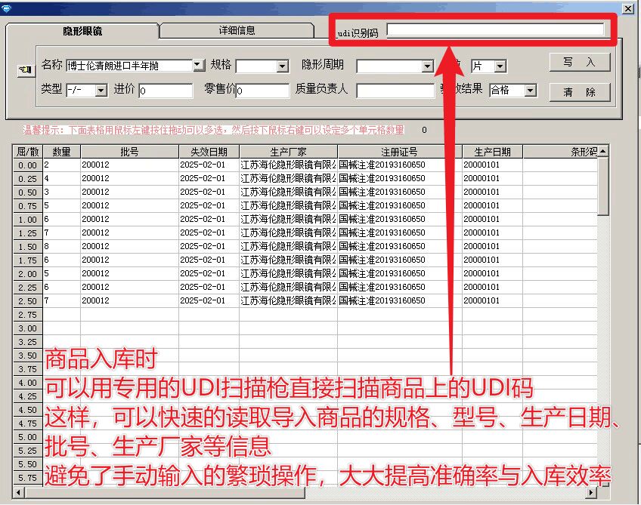The image size is (641, 505).
Task: Select the 0.00 row header
Action: [28, 165]
